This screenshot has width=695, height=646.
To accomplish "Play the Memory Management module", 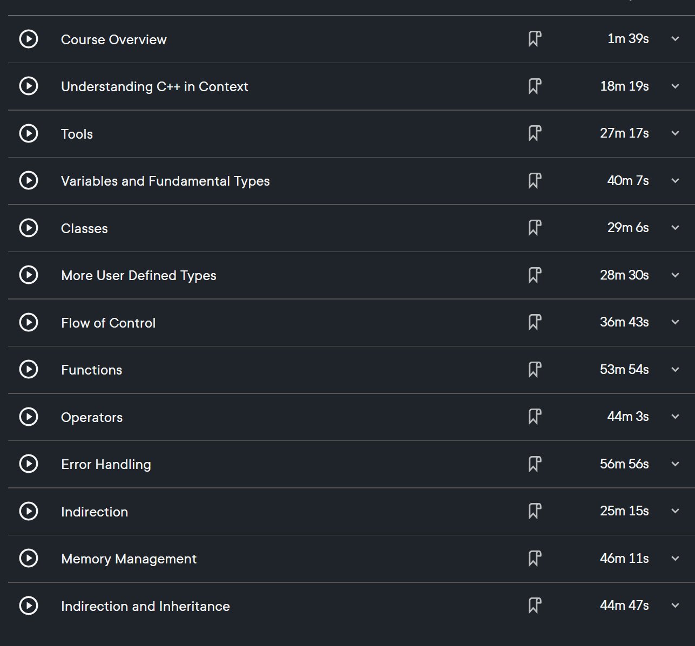I will 29,558.
